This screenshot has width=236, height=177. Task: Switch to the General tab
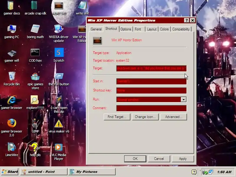(x=96, y=29)
